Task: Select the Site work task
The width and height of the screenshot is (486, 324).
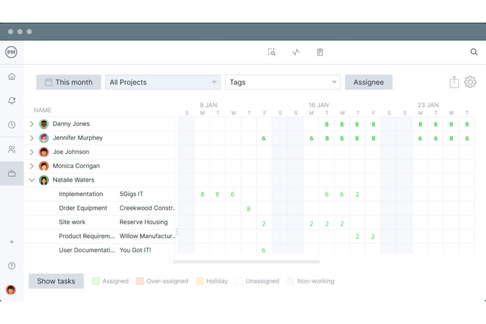Action: 72,222
